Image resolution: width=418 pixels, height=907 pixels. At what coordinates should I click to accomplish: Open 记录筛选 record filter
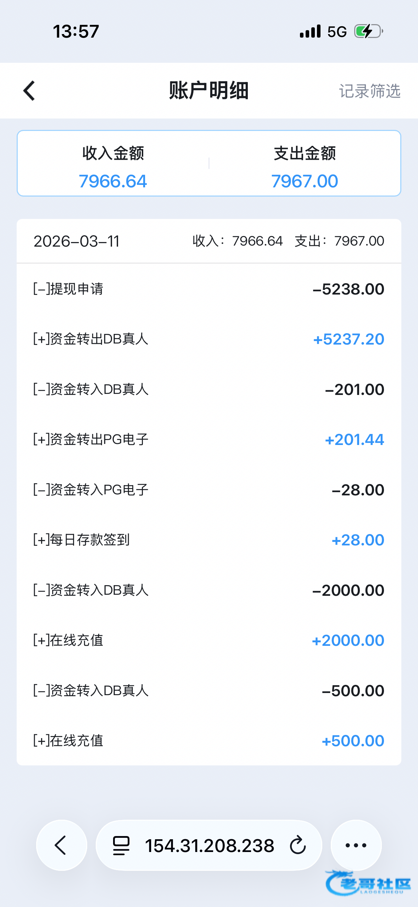click(369, 91)
